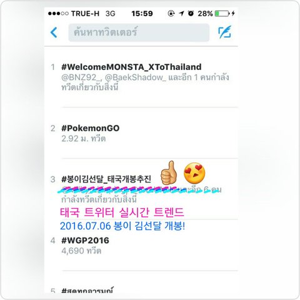Open the compose tweet feather icon

225,32
